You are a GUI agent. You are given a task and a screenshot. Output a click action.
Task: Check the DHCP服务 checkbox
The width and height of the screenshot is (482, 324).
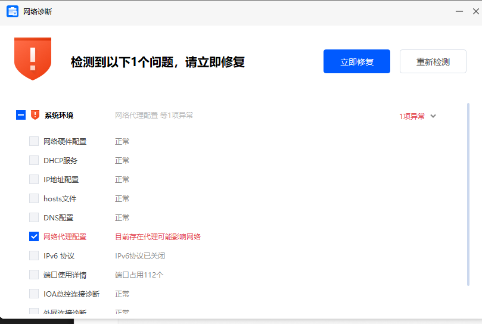pos(34,160)
